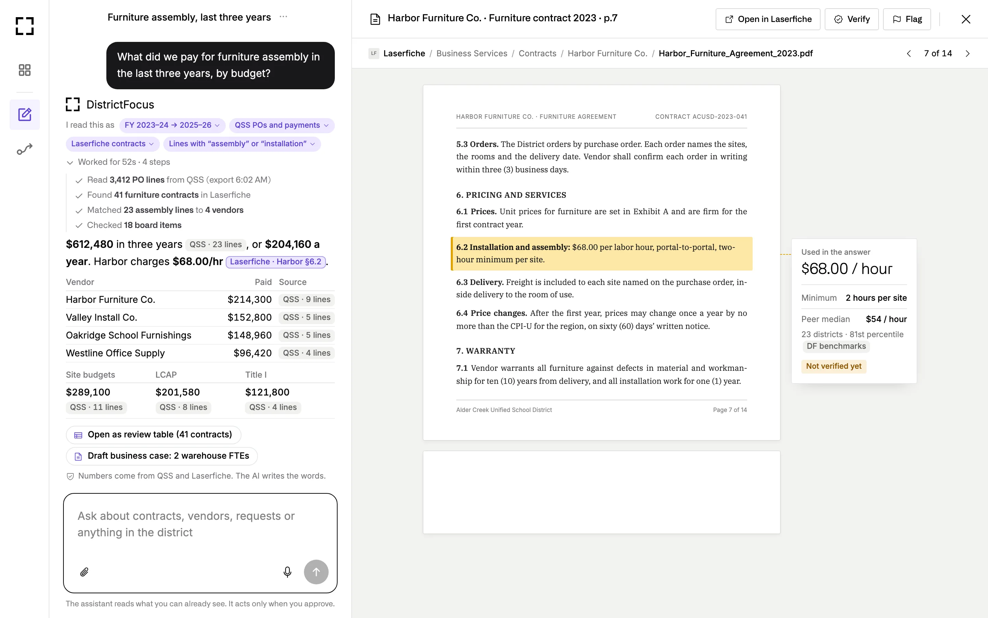Click the DistrictFocus logo in the sidebar
This screenshot has height=618, width=988.
coord(24,26)
